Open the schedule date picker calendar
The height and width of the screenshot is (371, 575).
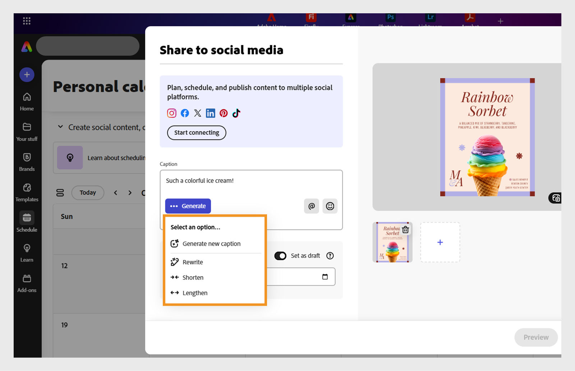coord(325,277)
